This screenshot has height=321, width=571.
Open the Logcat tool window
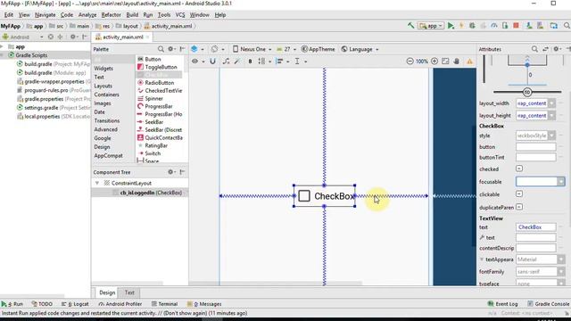(x=75, y=304)
